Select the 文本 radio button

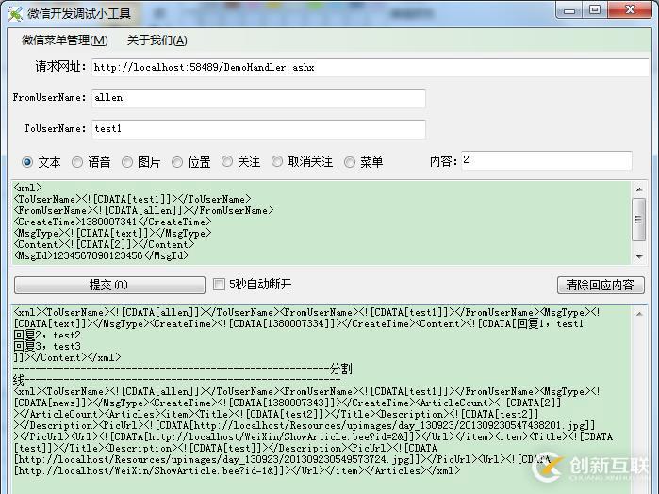click(27, 162)
